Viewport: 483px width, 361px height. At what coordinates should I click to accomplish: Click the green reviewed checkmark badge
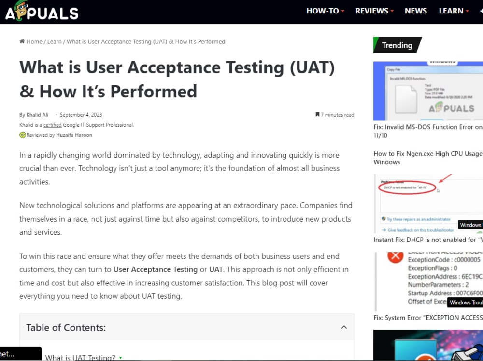click(x=23, y=135)
